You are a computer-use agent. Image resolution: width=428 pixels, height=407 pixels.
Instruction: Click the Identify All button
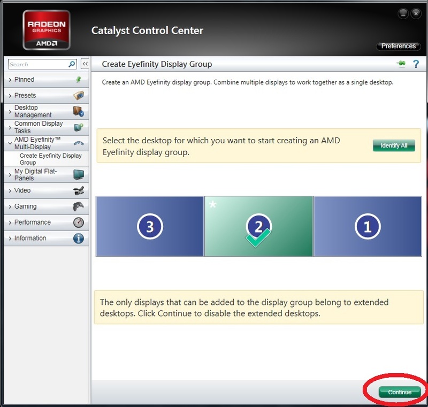(x=394, y=145)
